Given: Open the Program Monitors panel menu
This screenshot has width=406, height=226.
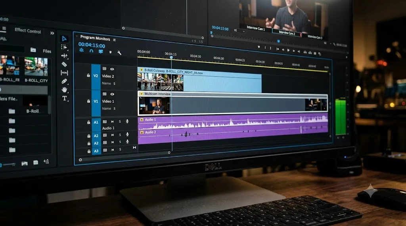Looking at the screenshot, I should coord(115,40).
